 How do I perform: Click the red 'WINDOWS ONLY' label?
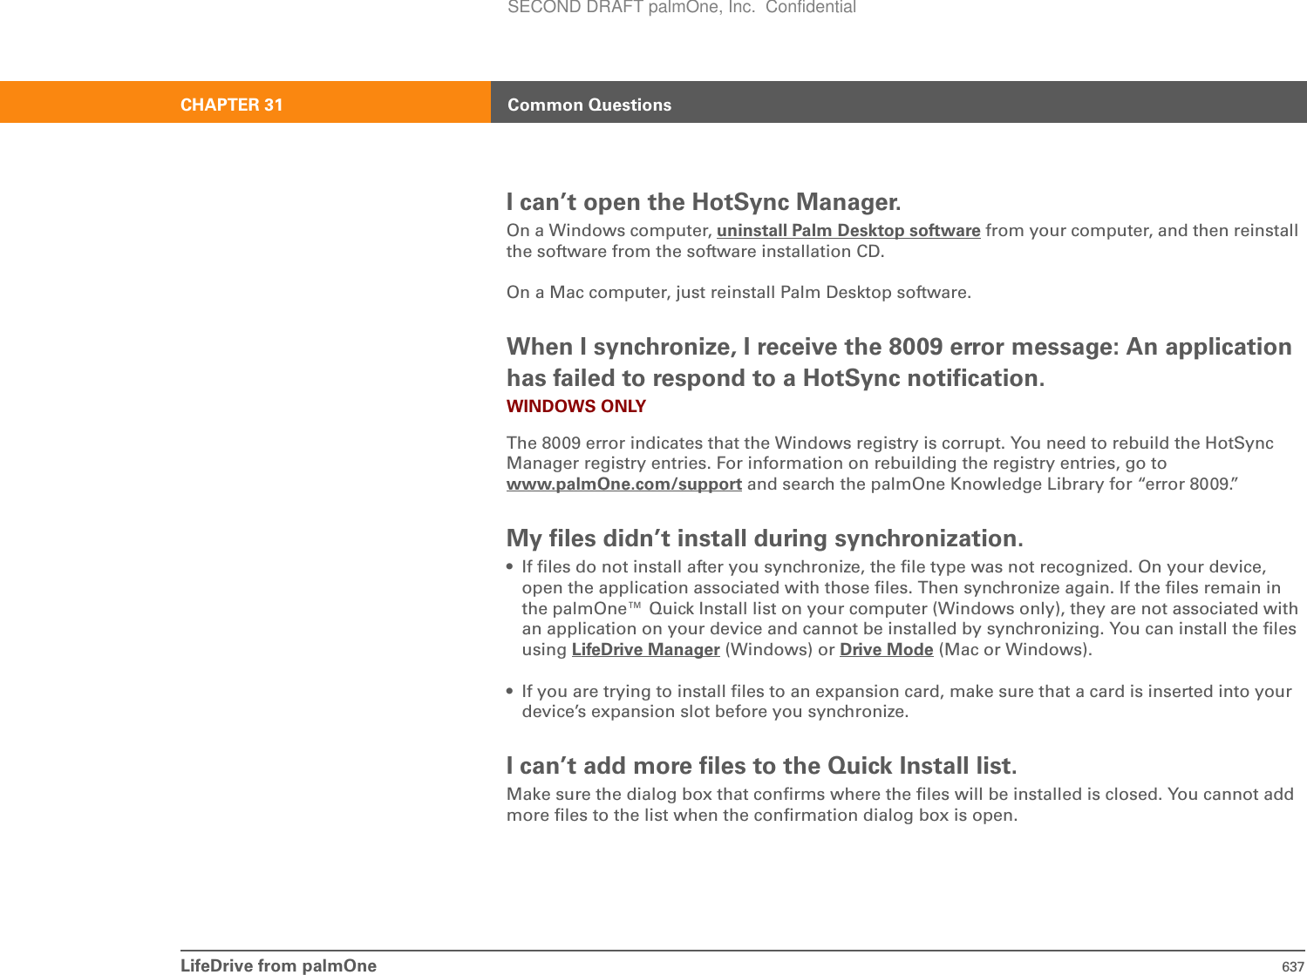point(576,407)
